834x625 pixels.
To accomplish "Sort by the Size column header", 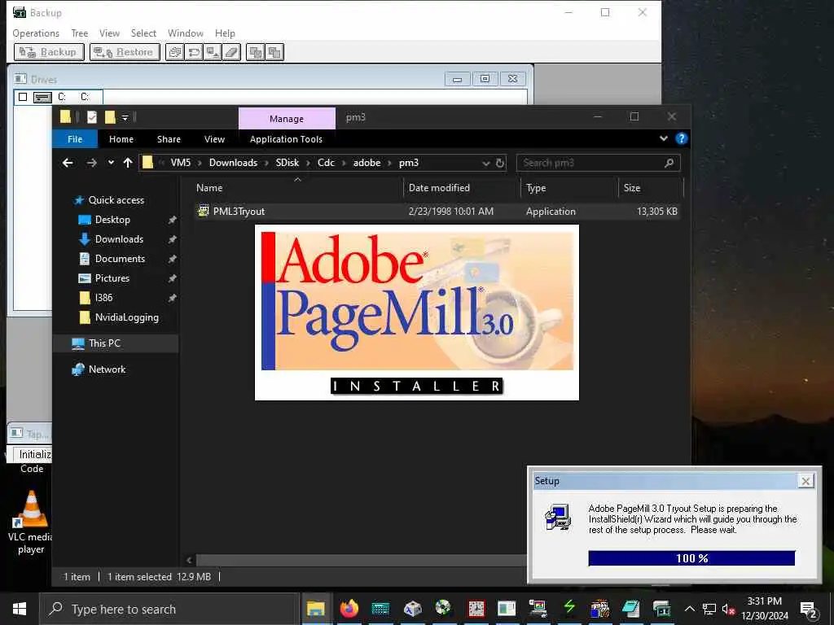I will click(632, 188).
